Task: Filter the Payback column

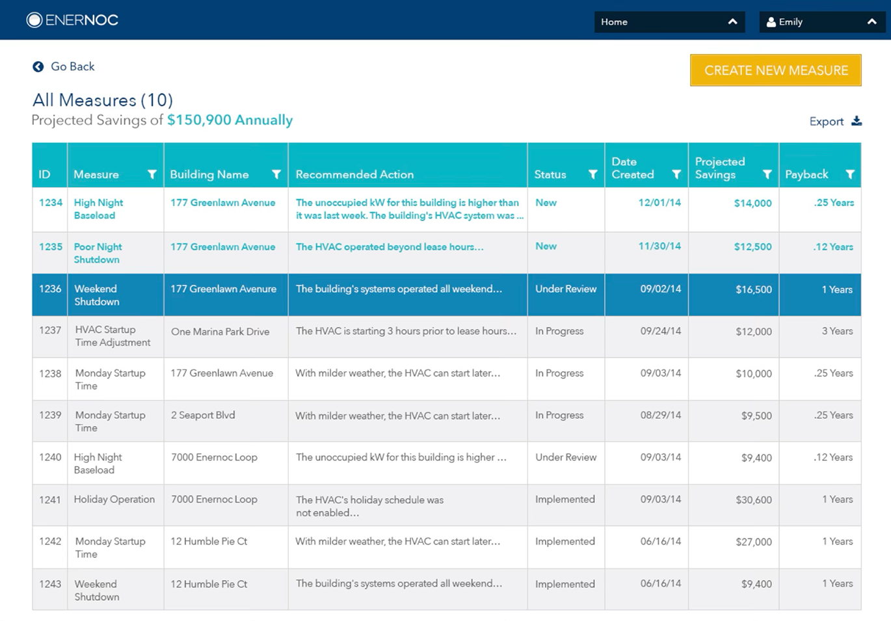Action: click(x=850, y=174)
